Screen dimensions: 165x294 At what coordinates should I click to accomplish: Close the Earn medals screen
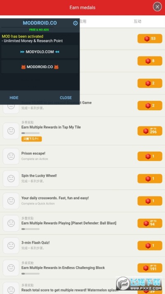[x=157, y=7]
